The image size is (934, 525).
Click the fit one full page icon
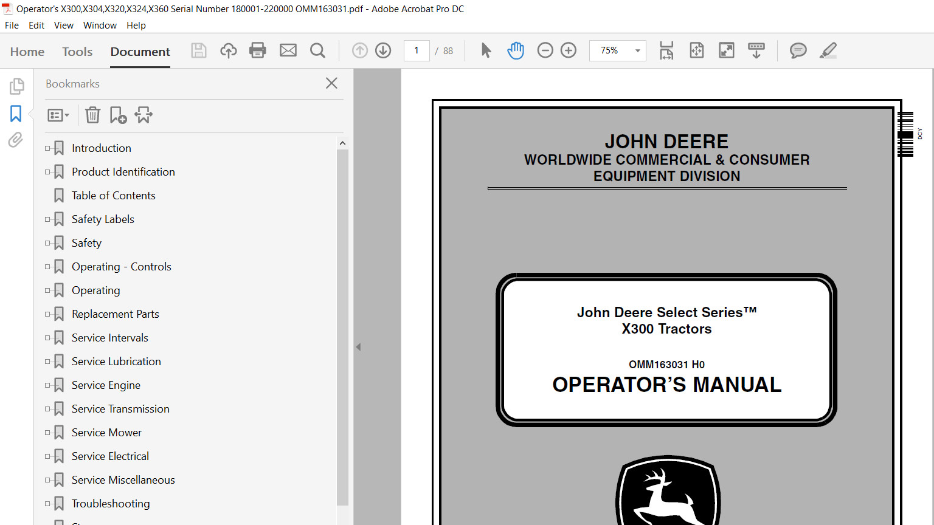tap(697, 50)
